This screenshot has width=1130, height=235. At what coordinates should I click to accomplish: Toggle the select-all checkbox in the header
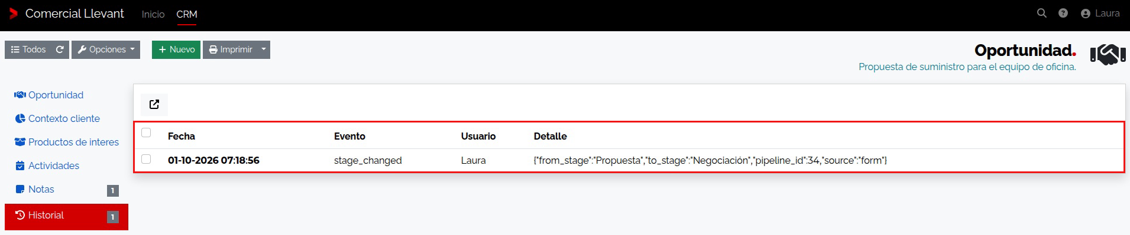pos(146,133)
